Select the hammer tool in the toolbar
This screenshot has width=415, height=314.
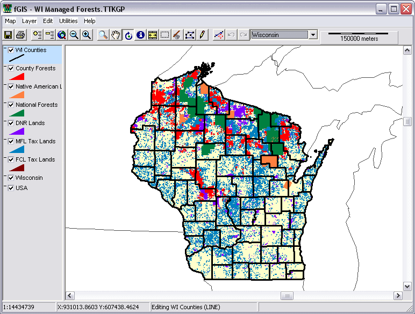click(x=177, y=35)
